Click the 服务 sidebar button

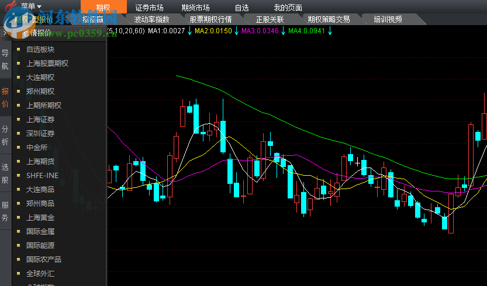point(5,211)
